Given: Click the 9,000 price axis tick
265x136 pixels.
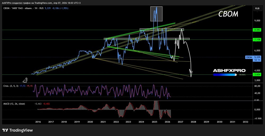Looking at the screenshot, I should click(258, 21).
